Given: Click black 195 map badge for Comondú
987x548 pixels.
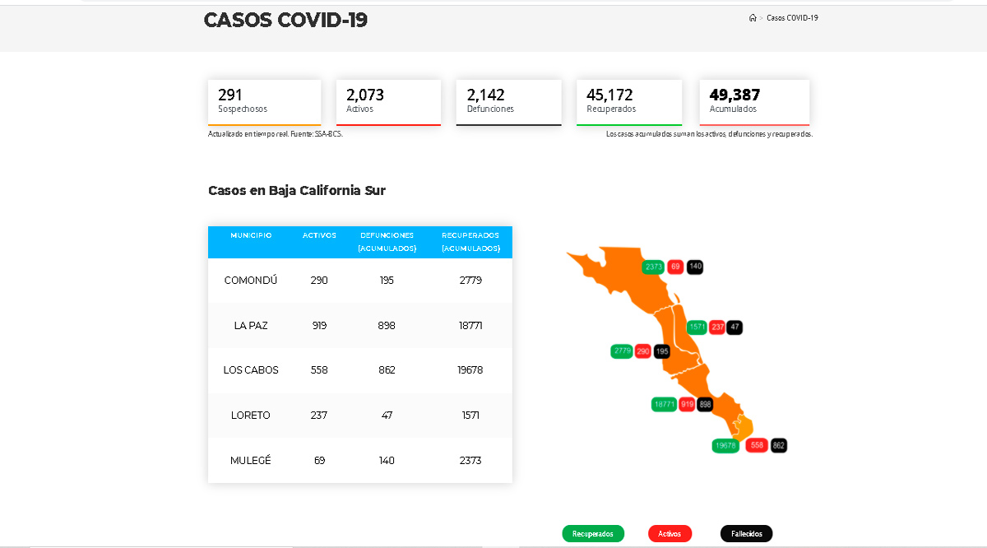Looking at the screenshot, I should click(661, 351).
